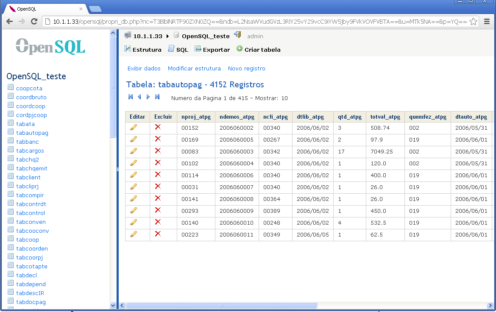This screenshot has height=312, width=496.
Task: Click the Modificar estrutura link
Action: [x=194, y=68]
